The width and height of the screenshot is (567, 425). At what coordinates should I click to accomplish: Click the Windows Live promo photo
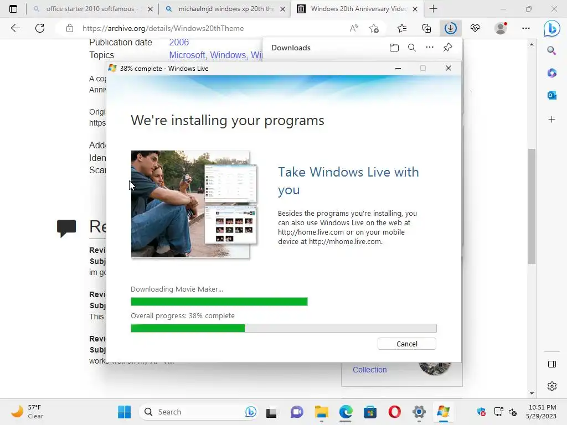point(194,204)
